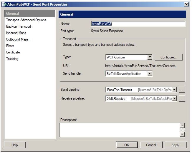Open the Inbound Maps page

16,33
